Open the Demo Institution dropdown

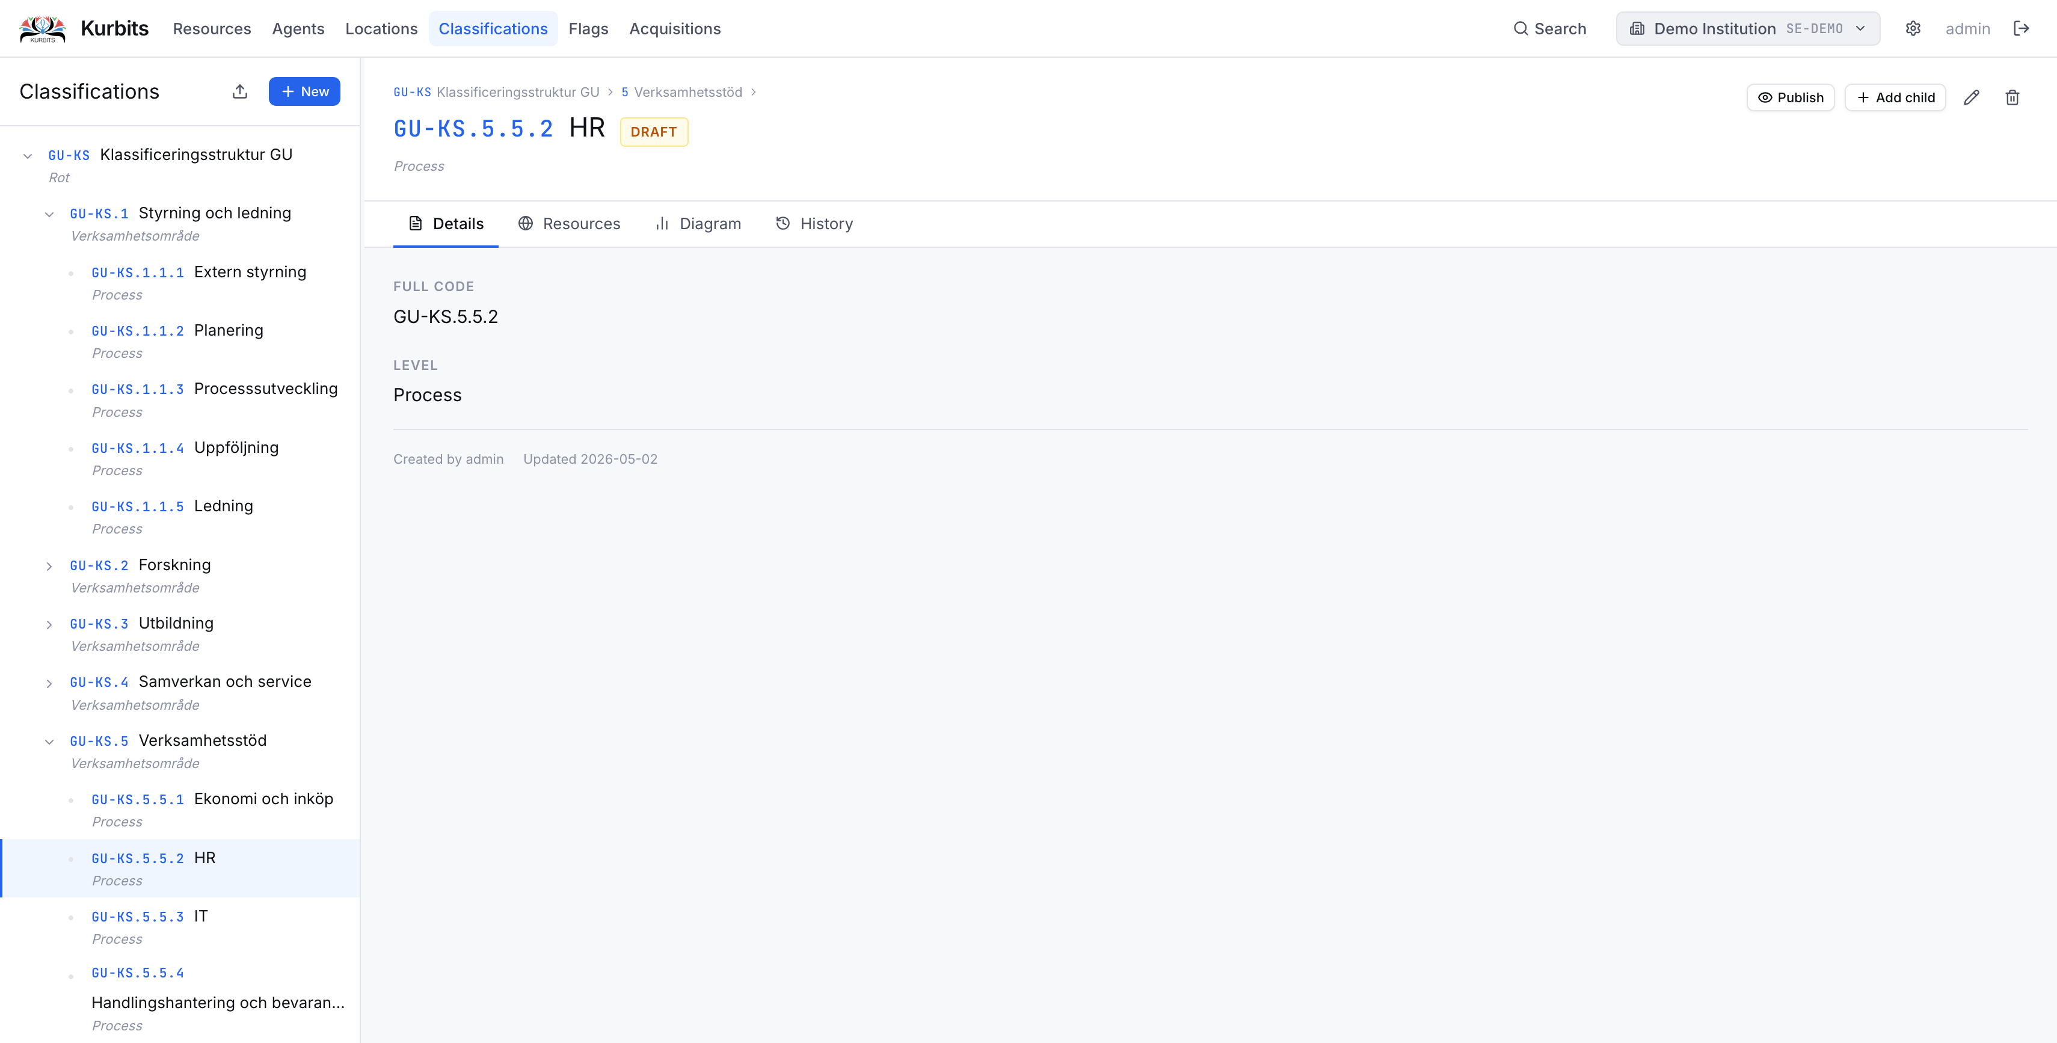1747,29
